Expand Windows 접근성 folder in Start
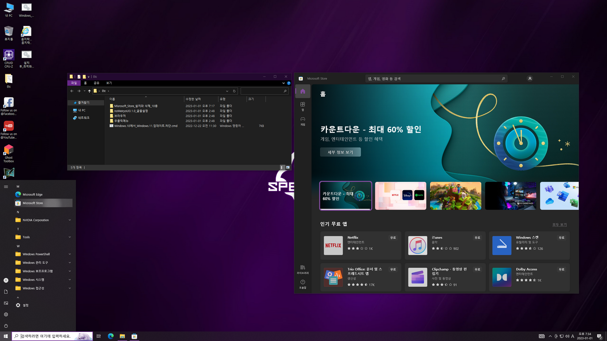Screen dimensions: 607x341 pos(44,288)
